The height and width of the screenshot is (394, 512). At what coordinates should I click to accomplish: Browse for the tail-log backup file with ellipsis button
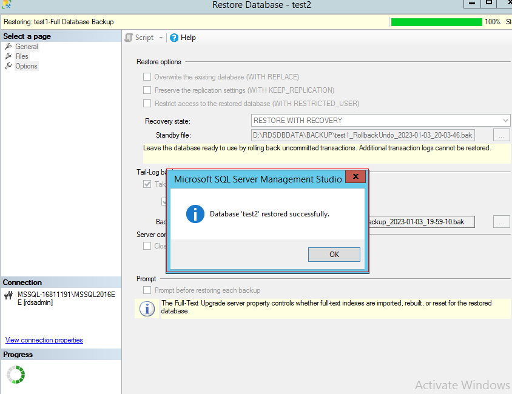pyautogui.click(x=501, y=222)
